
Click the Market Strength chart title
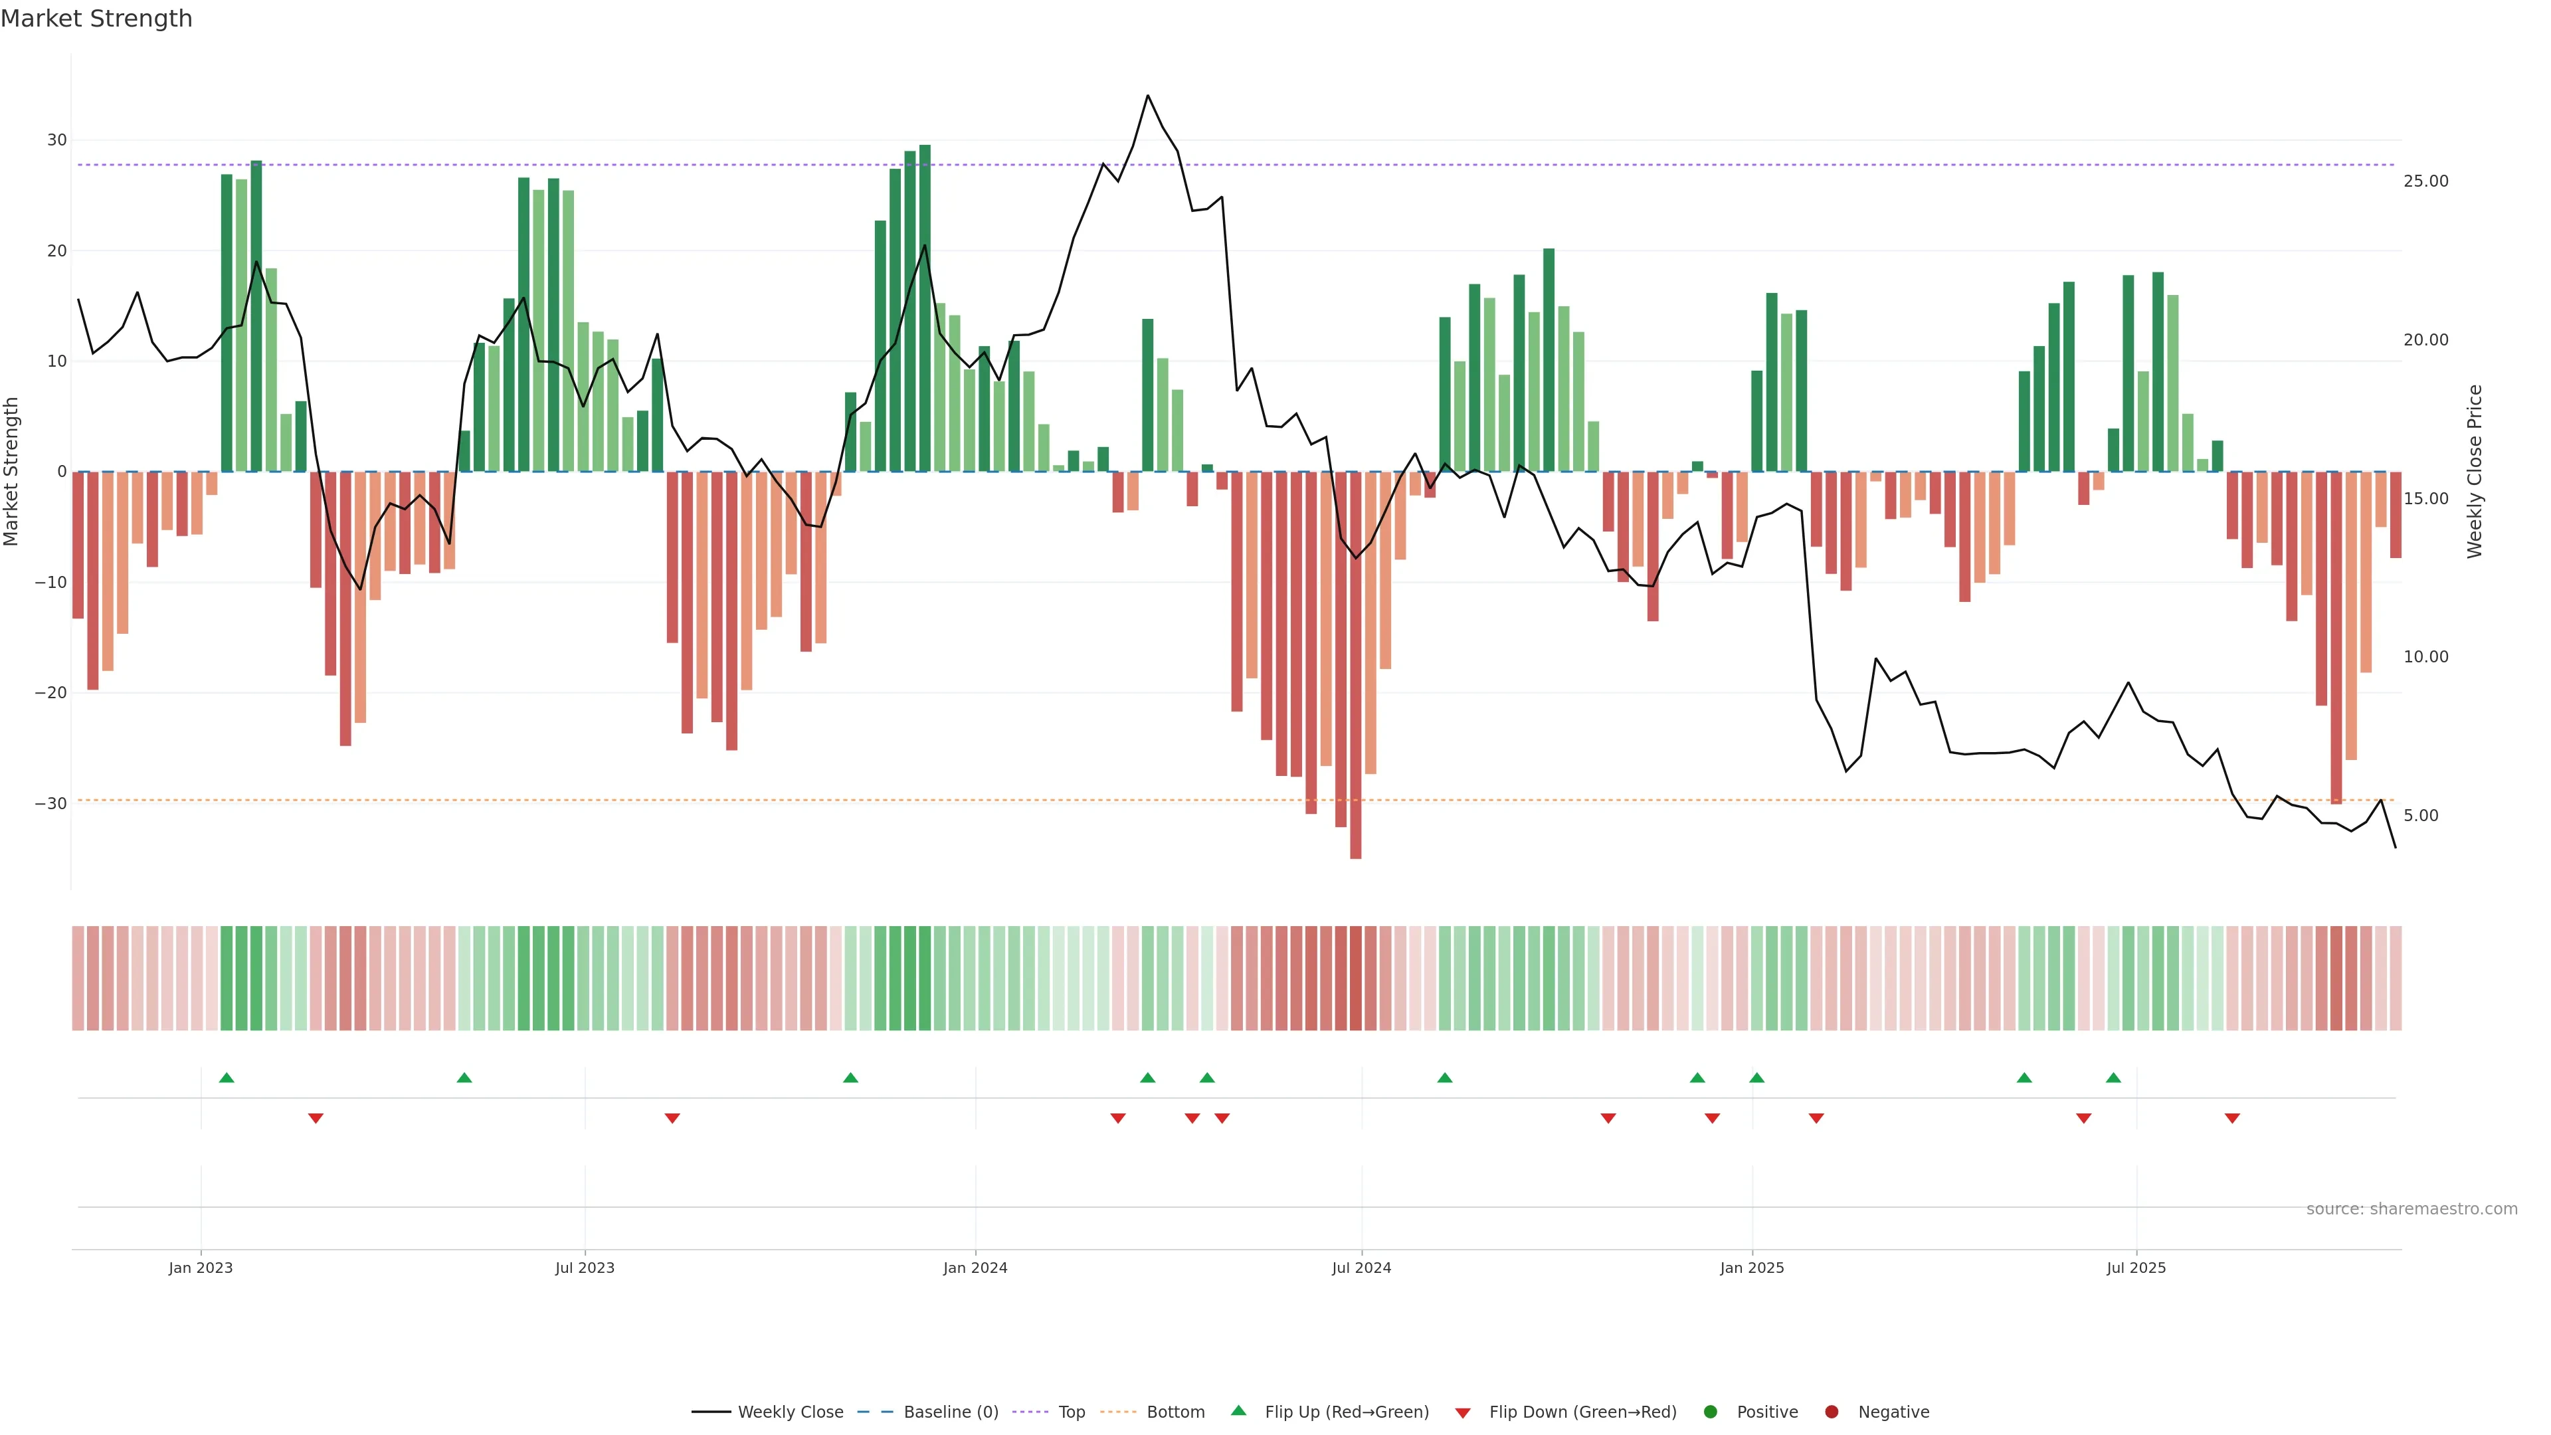coord(96,19)
